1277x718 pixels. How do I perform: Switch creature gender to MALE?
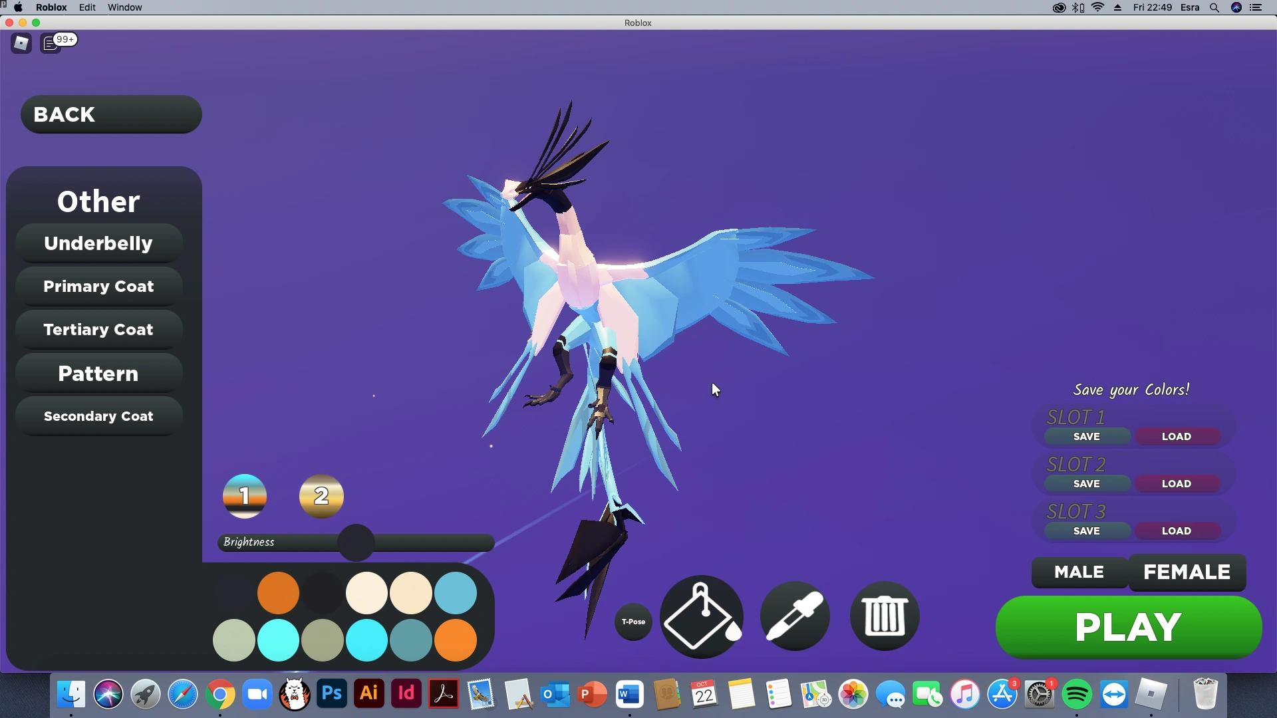click(1078, 572)
